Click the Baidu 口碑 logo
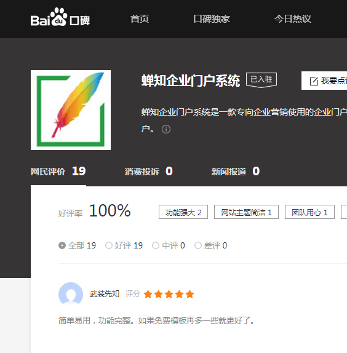The height and width of the screenshot is (353, 347). click(60, 17)
